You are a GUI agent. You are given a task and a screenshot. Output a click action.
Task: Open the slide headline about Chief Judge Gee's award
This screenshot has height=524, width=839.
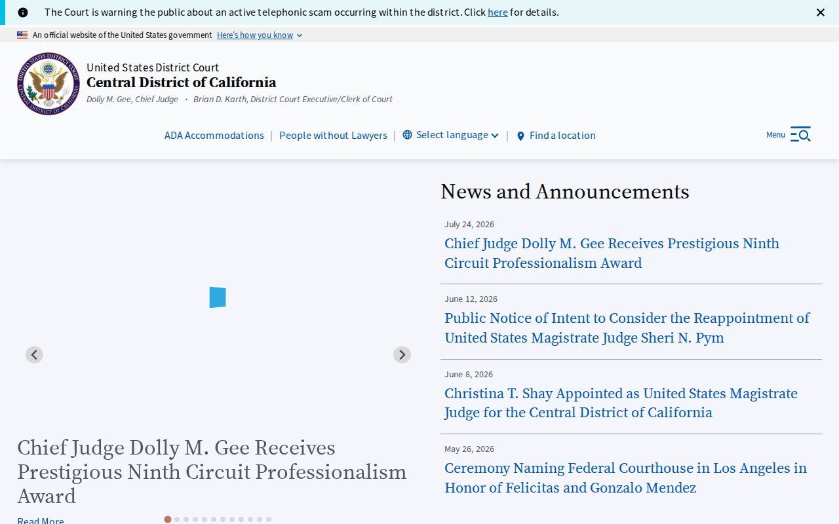212,472
